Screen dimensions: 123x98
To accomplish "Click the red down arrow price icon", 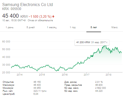I will pyautogui.click(x=53, y=16).
